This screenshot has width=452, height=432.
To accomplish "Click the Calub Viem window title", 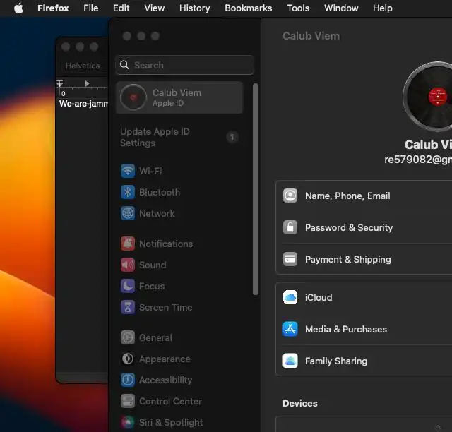I will coord(311,36).
